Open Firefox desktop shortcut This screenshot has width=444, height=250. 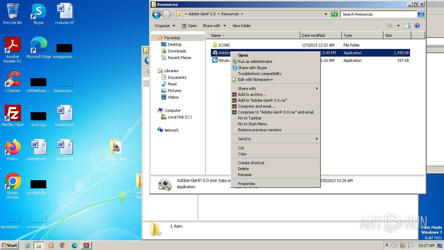(x=12, y=150)
